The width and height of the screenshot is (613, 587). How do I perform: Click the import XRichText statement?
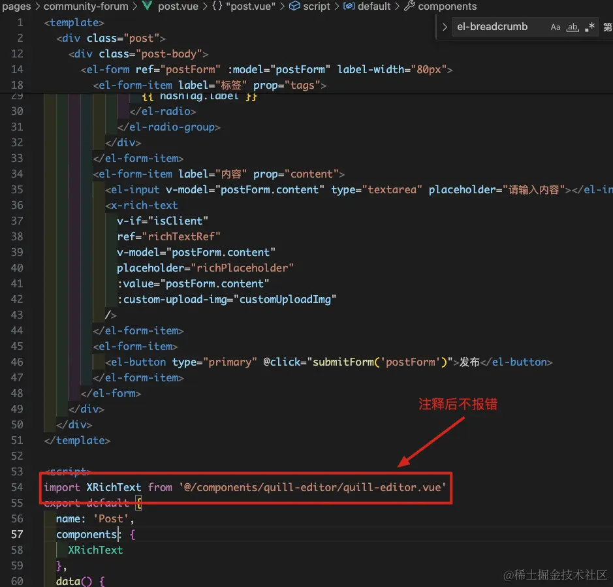245,487
